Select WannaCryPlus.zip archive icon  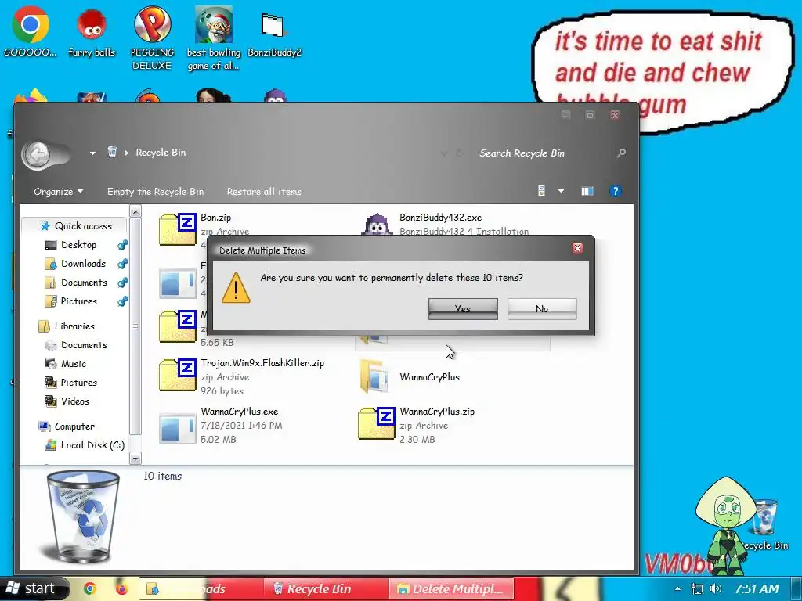(x=377, y=423)
